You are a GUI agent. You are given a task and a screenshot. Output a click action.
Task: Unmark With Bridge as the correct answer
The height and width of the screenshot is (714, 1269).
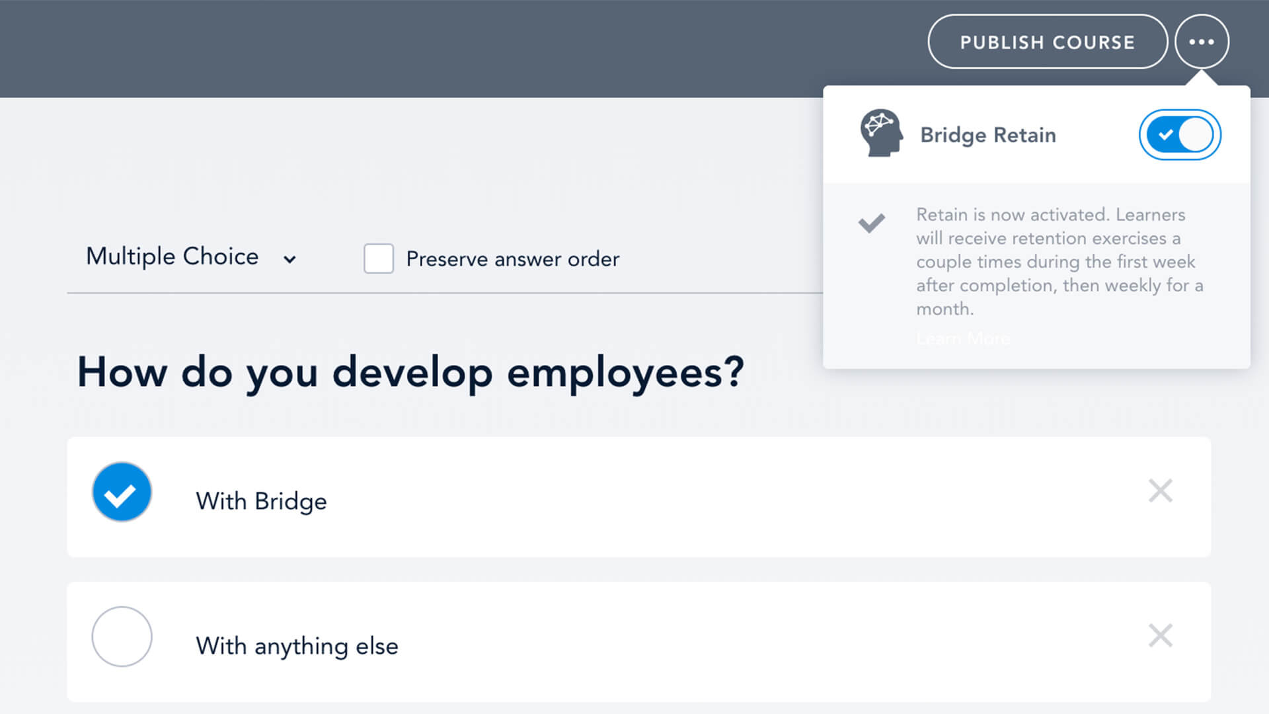coord(122,492)
